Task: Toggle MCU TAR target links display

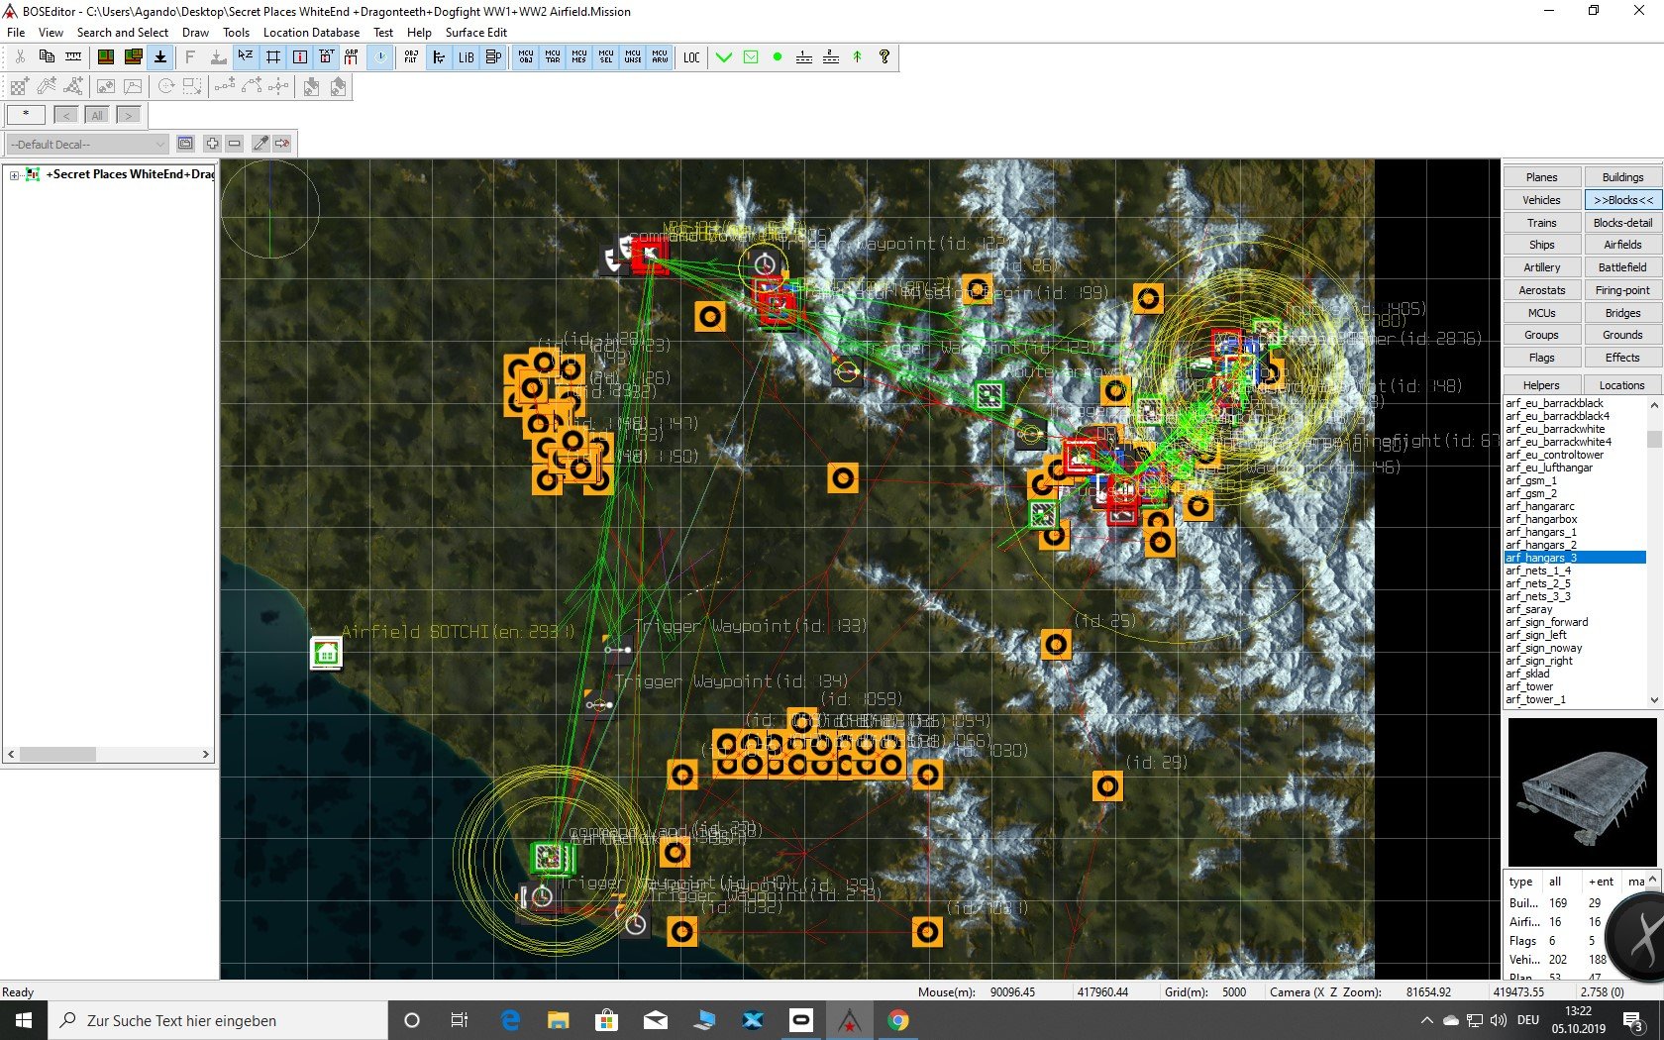Action: (553, 57)
